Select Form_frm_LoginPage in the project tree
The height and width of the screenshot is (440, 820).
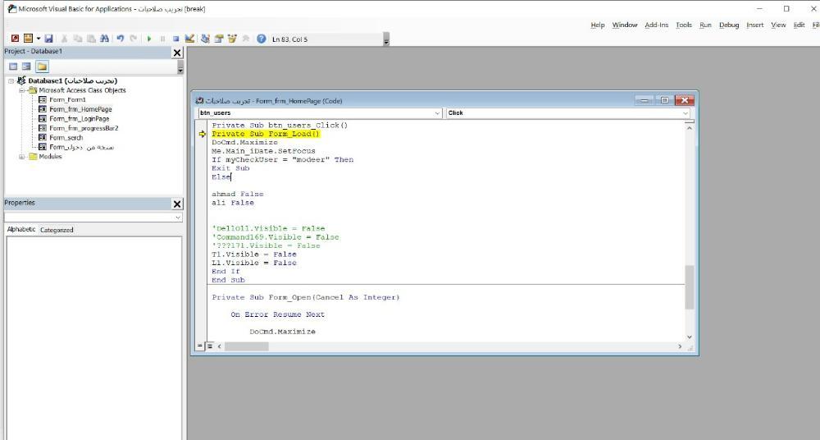(79, 118)
